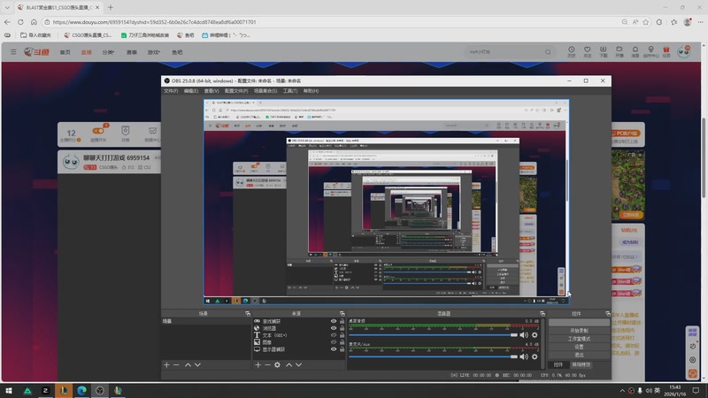Open OBS 文件(F) menu
Screen dimensions: 708x398
(x=171, y=91)
